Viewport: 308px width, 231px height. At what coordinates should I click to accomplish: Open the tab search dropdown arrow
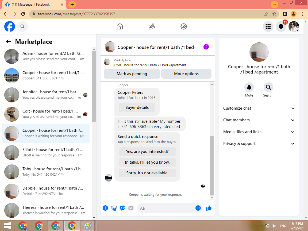click(x=274, y=5)
